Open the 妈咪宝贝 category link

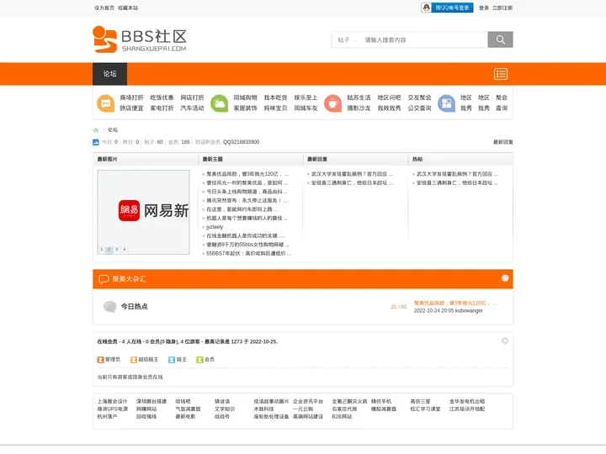pos(275,108)
